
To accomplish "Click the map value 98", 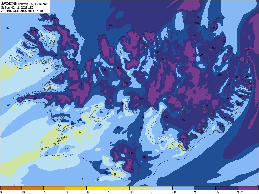I will pyautogui.click(x=81, y=120).
